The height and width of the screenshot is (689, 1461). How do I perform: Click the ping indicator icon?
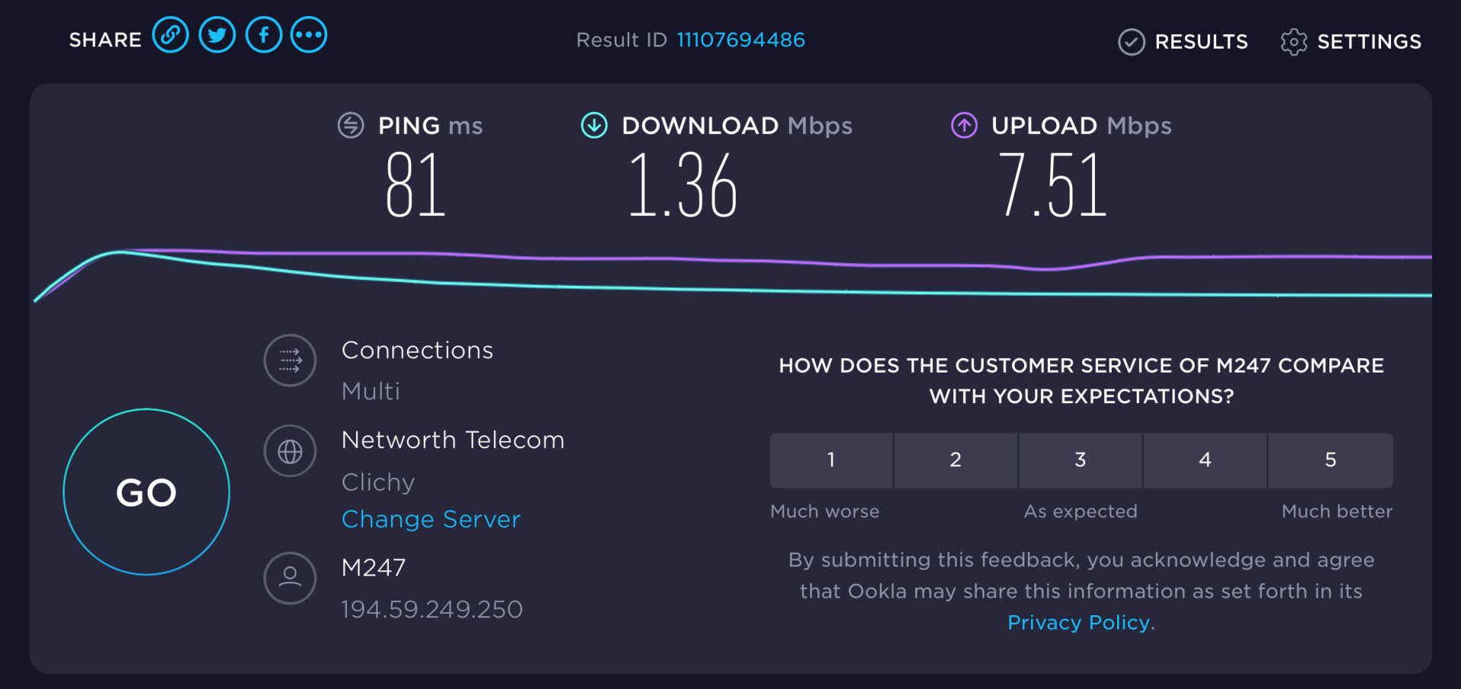[x=351, y=125]
